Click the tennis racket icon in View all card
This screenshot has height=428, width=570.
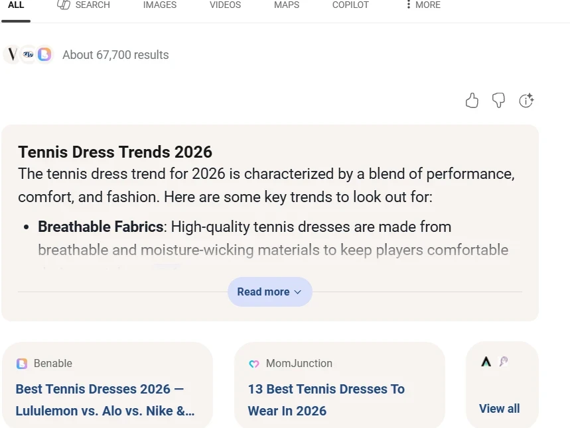(x=504, y=362)
